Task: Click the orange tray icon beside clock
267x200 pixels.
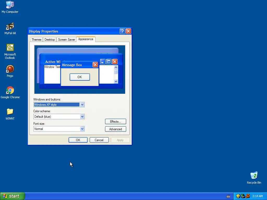Action: pos(248,196)
